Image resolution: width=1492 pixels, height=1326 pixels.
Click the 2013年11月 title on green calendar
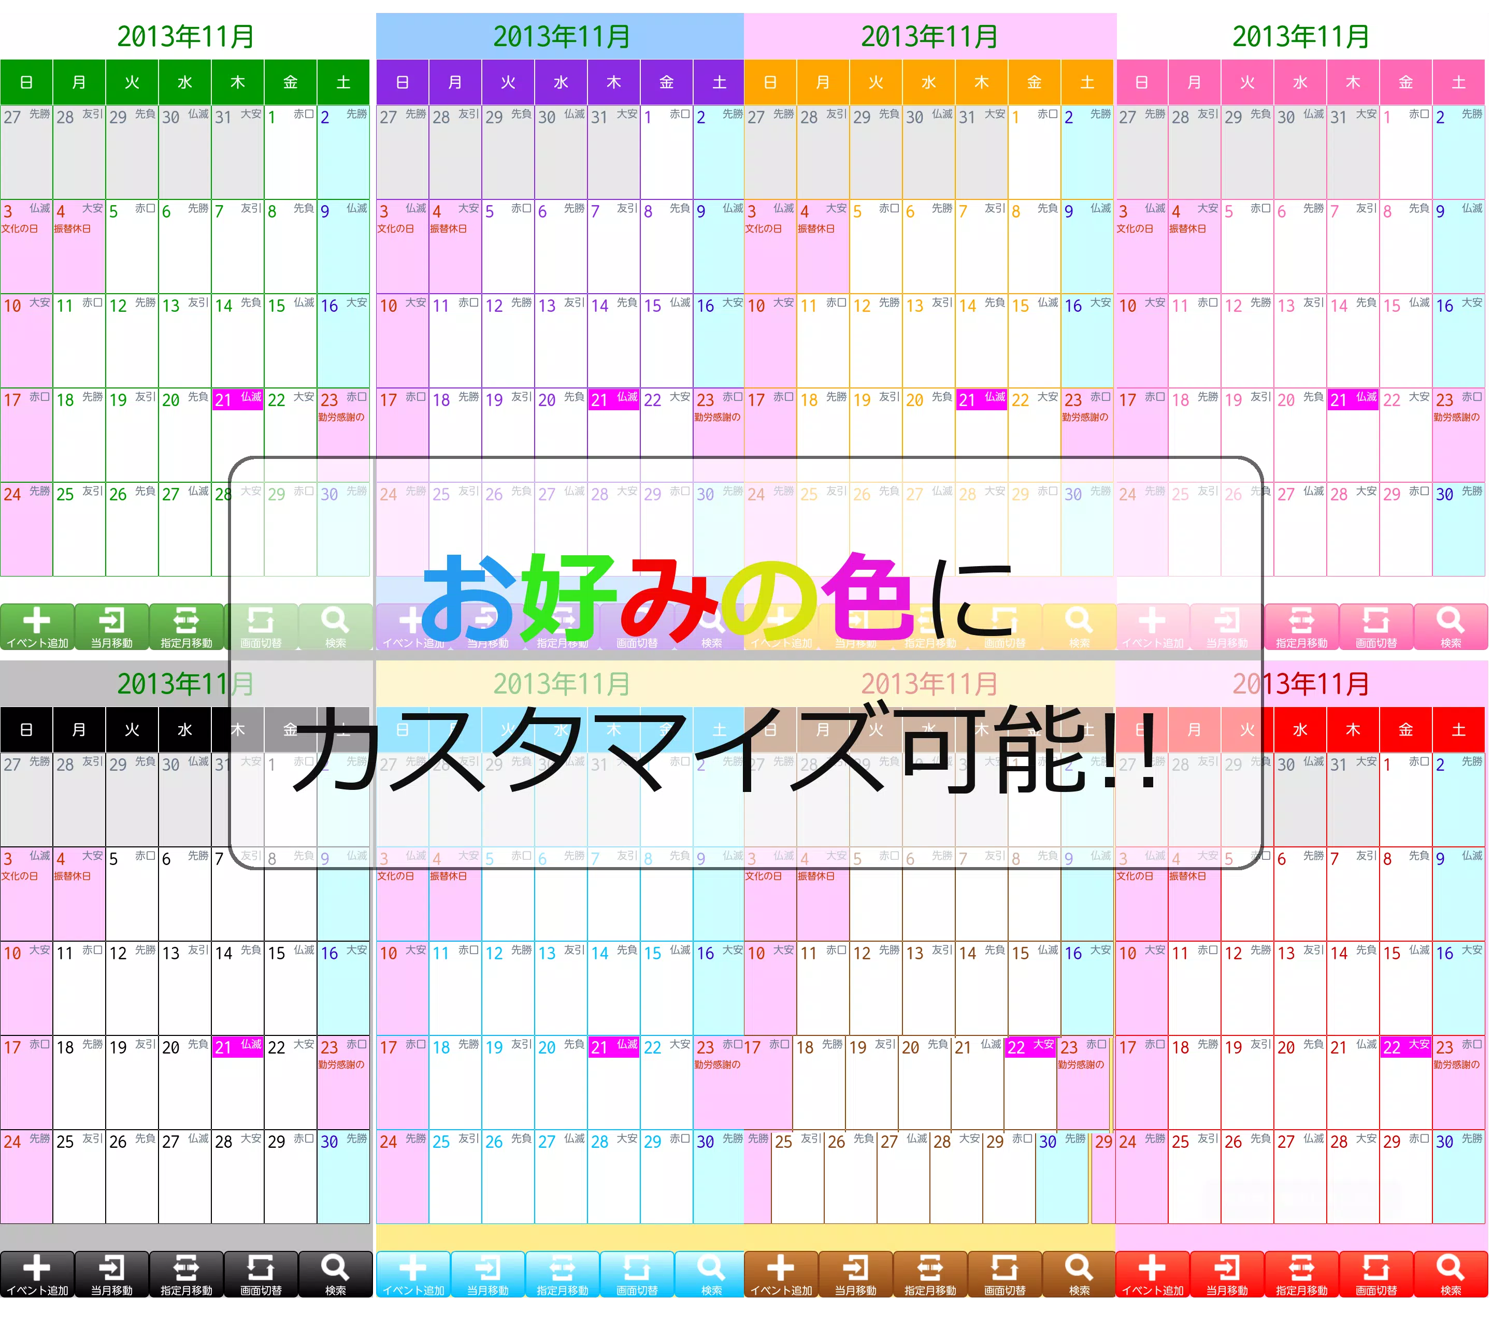[185, 36]
